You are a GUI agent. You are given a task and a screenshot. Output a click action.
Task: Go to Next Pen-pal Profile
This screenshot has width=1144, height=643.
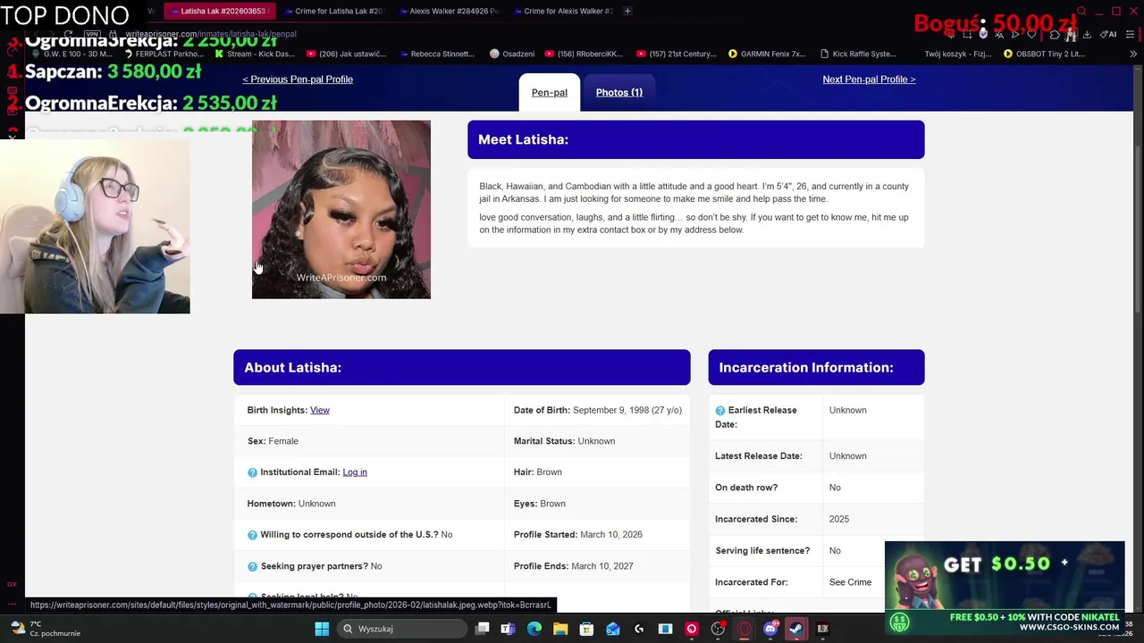click(869, 79)
